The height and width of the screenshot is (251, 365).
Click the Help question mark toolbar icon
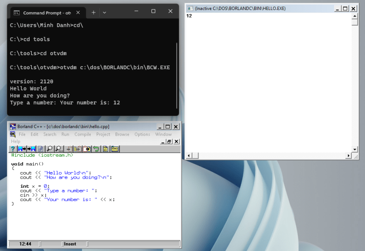pos(13,149)
